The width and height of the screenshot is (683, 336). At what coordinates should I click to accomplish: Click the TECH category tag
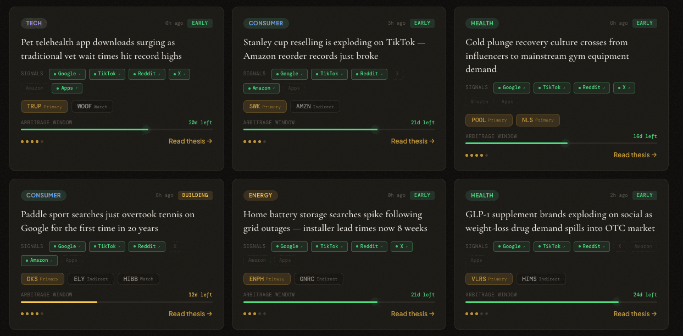pos(34,23)
